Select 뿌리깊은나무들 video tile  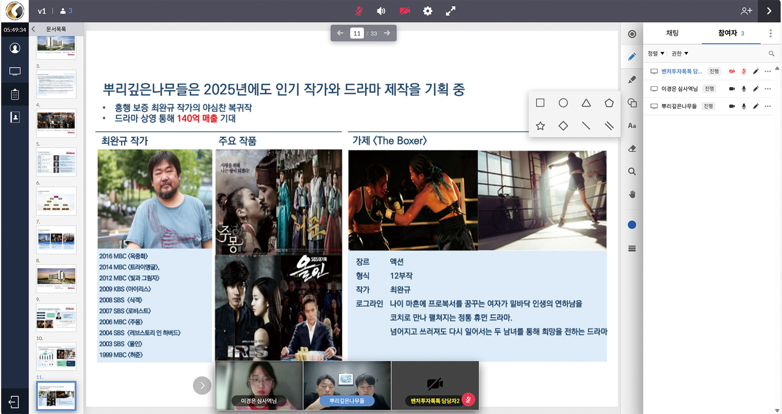coord(347,385)
